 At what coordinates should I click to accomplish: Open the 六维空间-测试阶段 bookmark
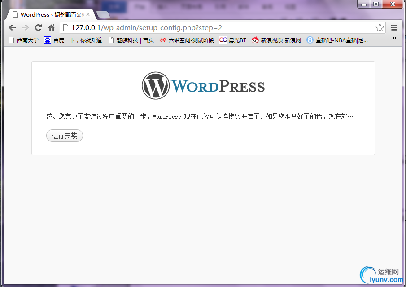coord(187,40)
